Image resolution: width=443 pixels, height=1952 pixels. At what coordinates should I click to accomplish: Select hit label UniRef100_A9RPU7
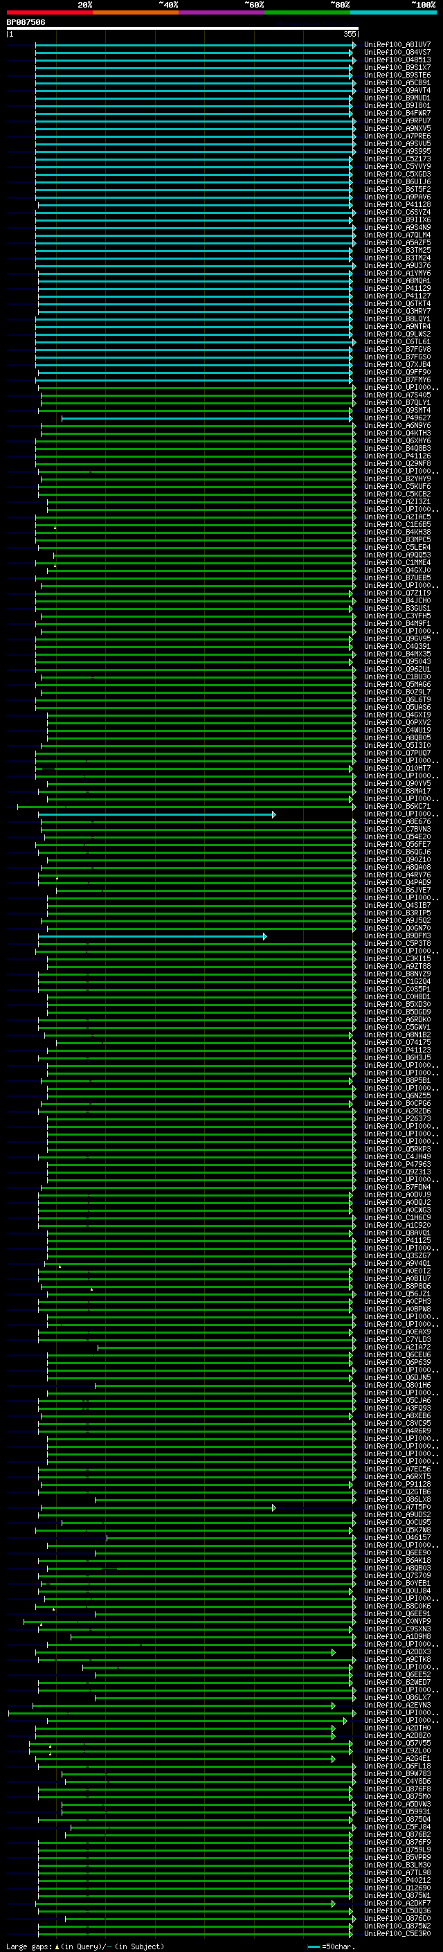[397, 120]
